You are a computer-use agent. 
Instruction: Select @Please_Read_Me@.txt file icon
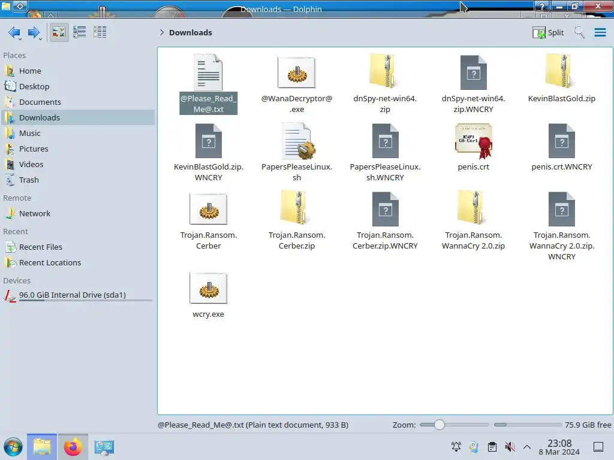pos(208,72)
